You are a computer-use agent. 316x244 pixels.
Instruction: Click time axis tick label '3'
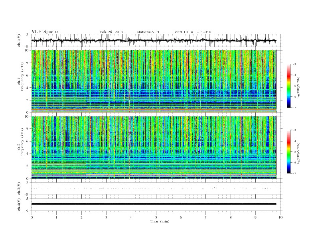(x=106, y=217)
